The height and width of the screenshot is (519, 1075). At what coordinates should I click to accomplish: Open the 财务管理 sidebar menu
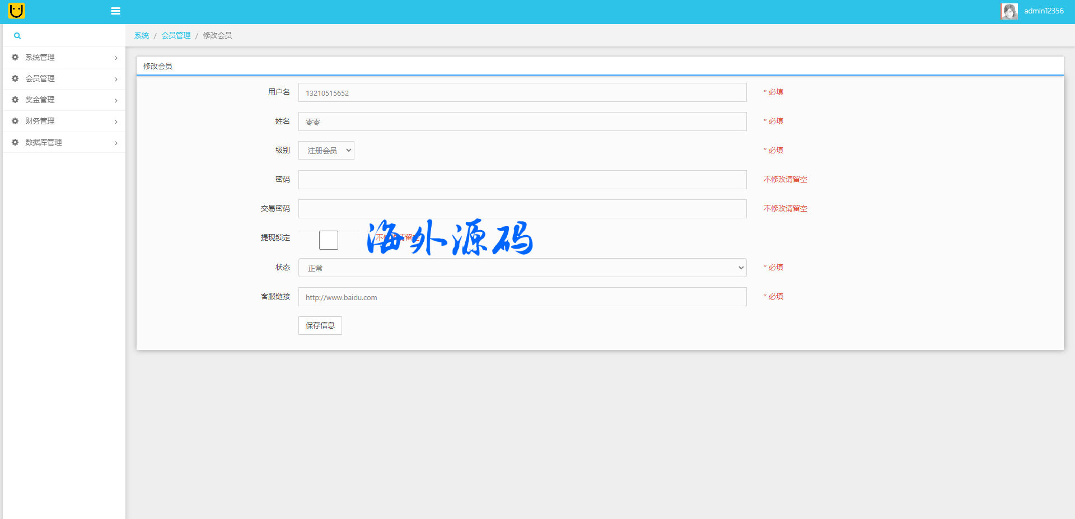click(x=40, y=121)
